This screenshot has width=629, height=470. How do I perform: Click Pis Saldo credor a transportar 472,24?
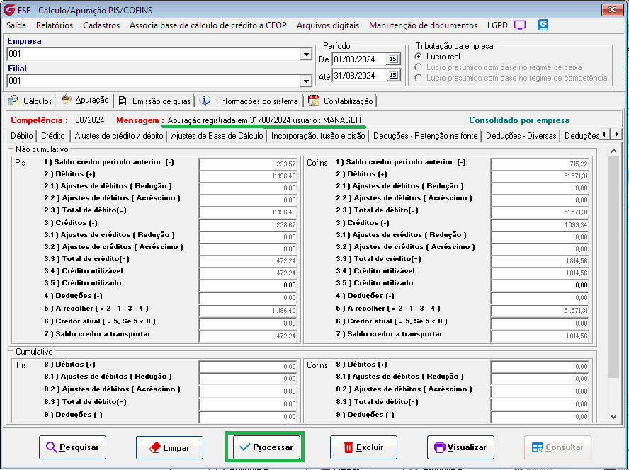[249, 336]
